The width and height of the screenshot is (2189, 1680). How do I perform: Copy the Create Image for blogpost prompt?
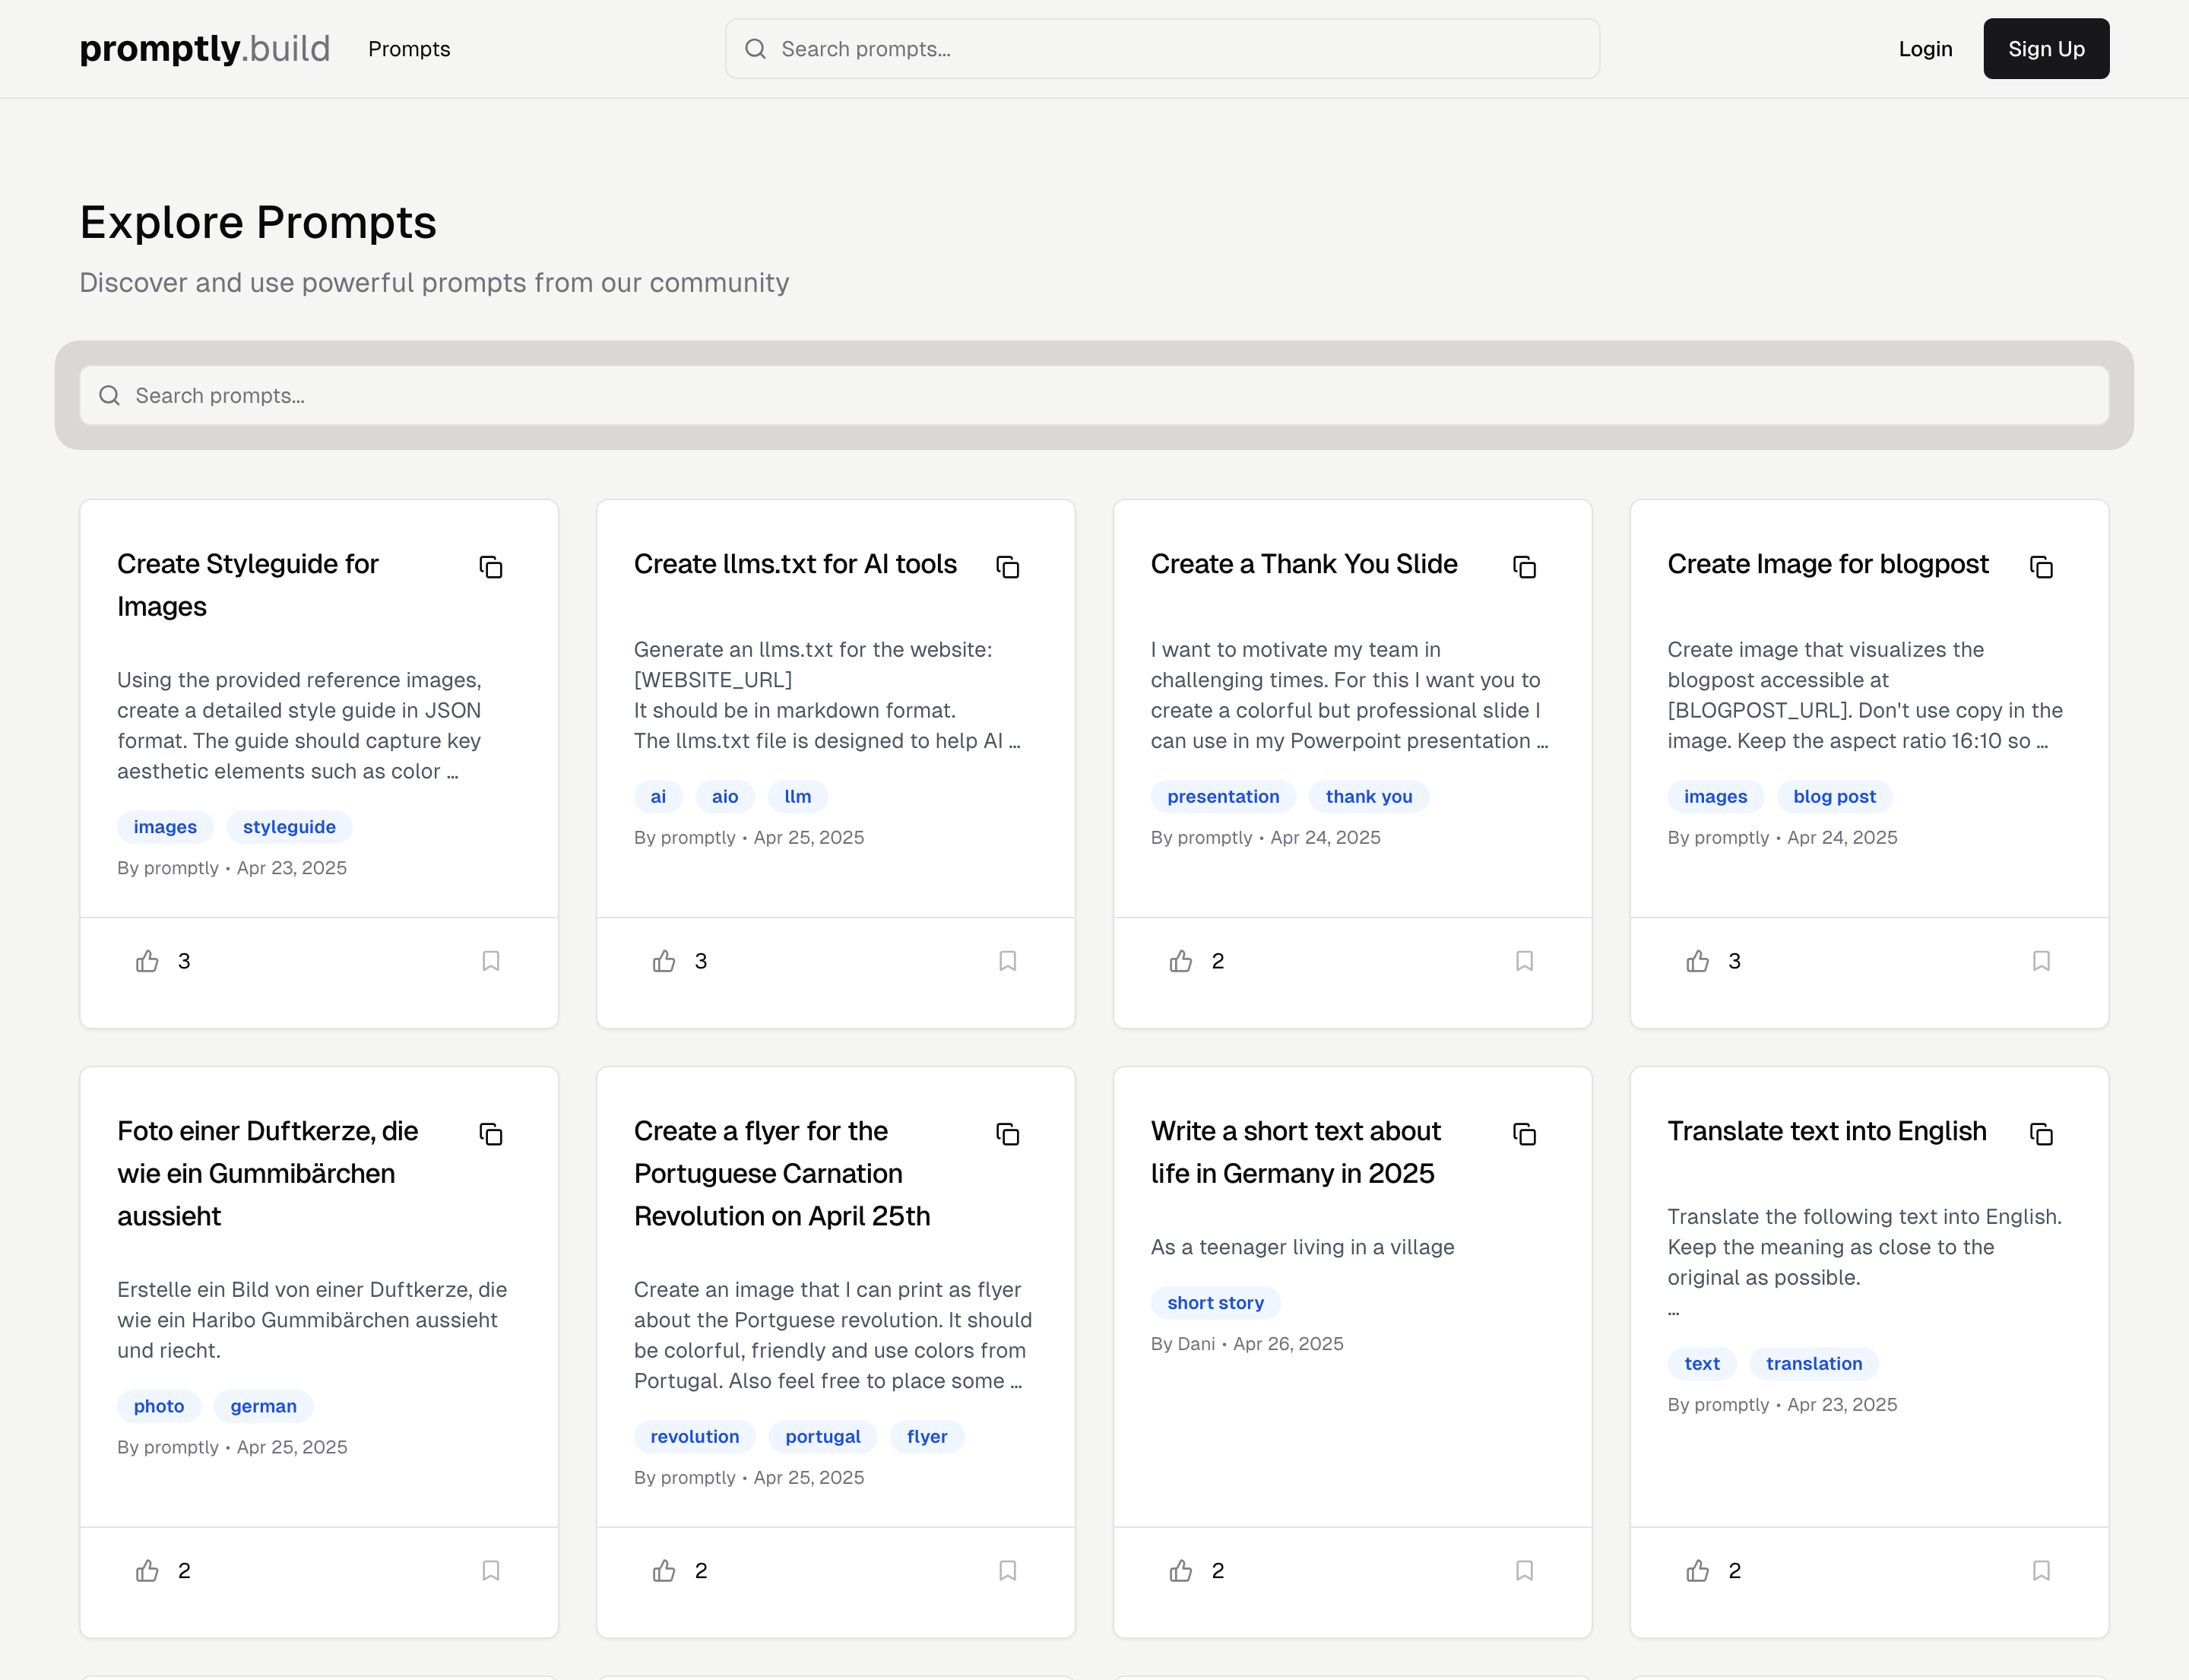2042,567
